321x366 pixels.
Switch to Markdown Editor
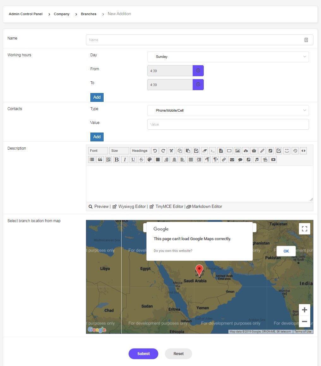204,207
